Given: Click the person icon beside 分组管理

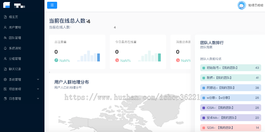Looking at the screenshot, I should tap(5, 59).
